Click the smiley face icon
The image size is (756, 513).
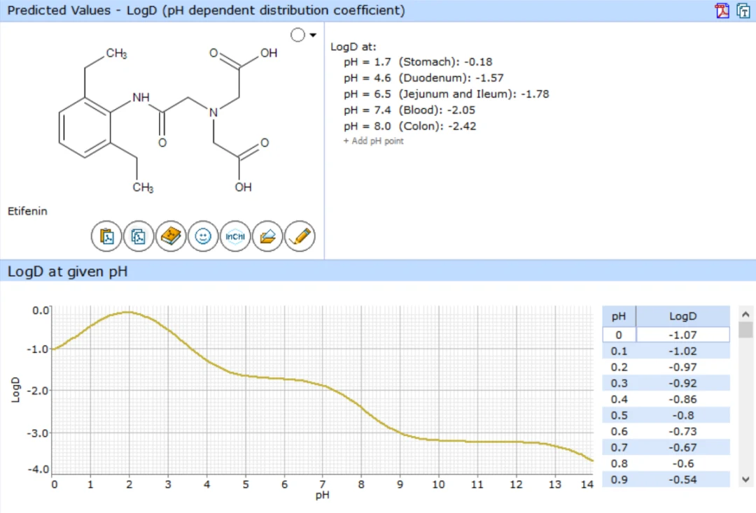[203, 236]
